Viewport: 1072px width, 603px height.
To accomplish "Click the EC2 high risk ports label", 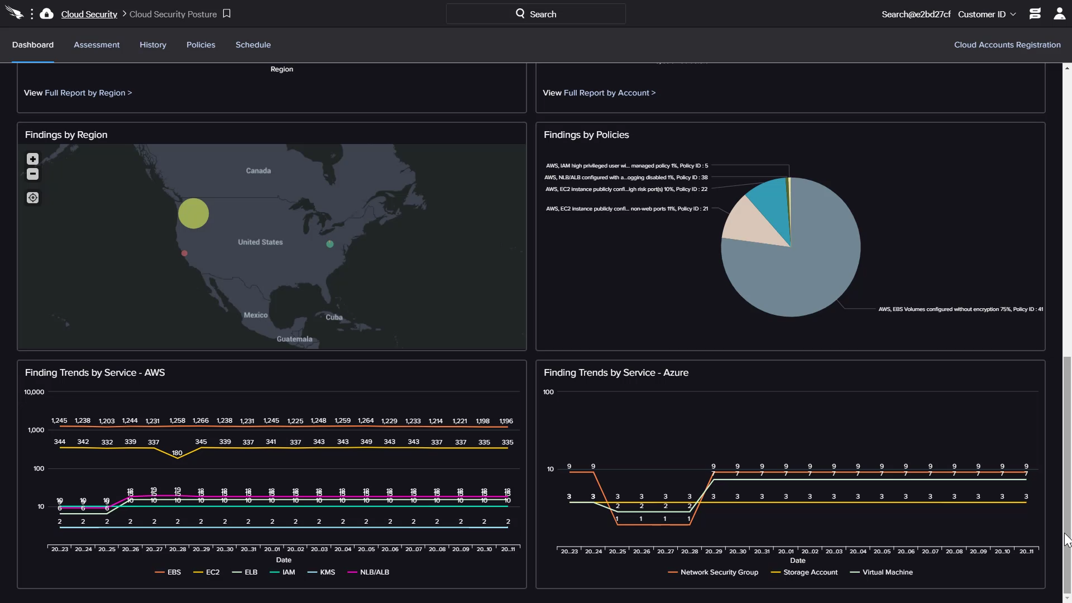I will 626,189.
